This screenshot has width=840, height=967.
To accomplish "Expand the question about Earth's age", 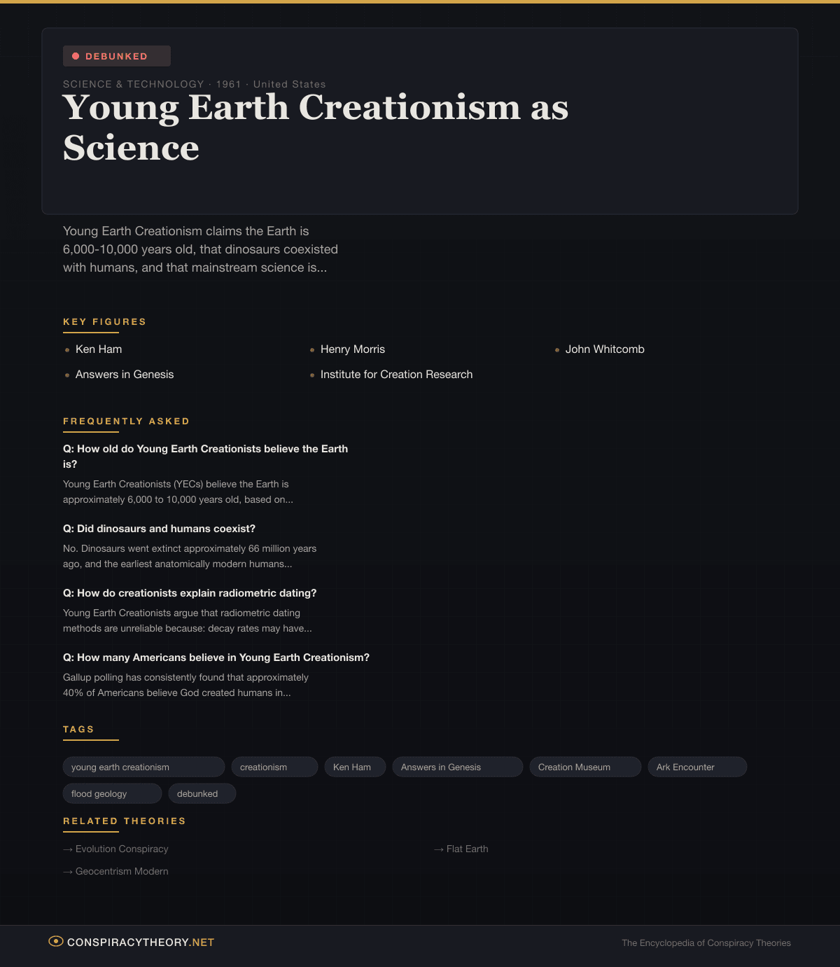I will tap(205, 456).
